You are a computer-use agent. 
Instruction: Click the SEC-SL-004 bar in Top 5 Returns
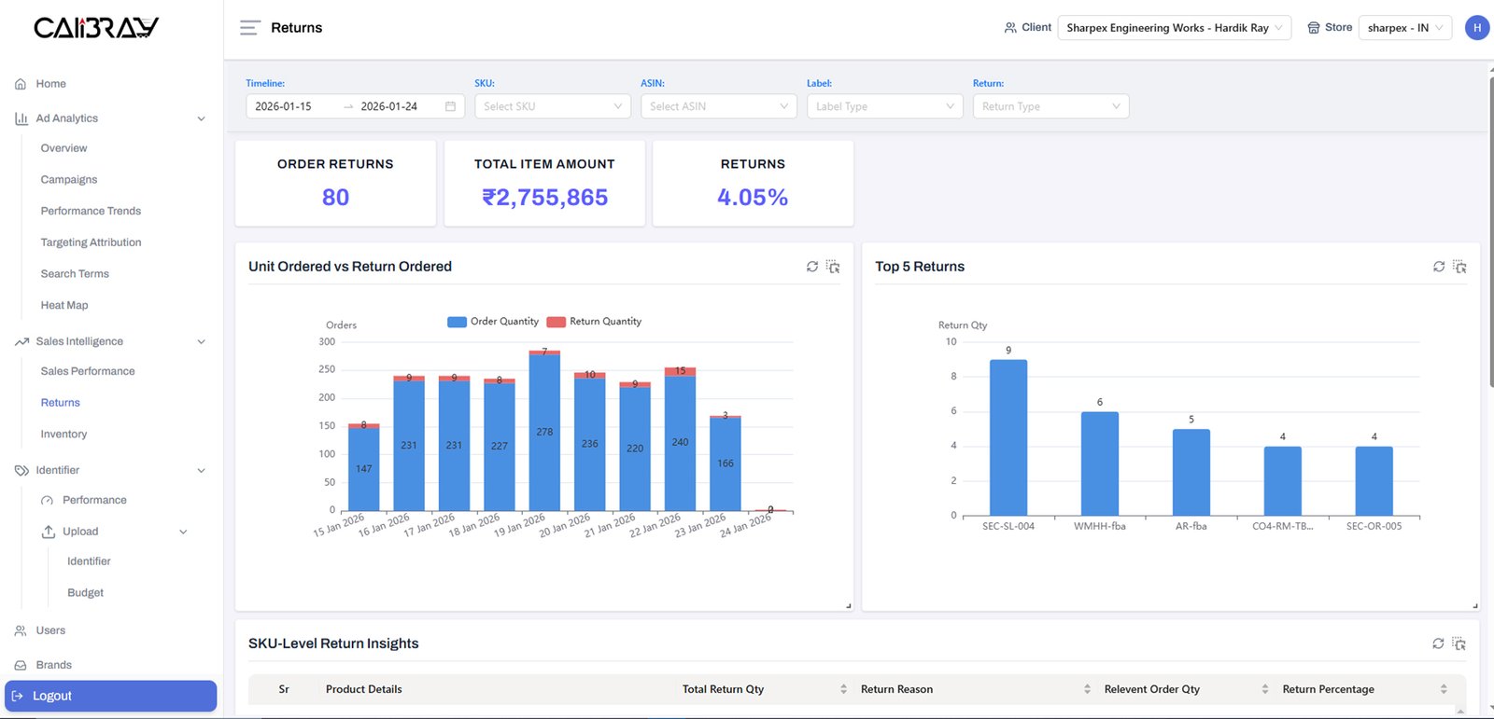point(1008,436)
